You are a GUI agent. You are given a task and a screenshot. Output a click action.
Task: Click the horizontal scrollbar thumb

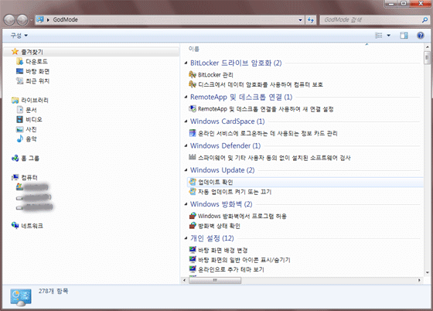point(215,280)
